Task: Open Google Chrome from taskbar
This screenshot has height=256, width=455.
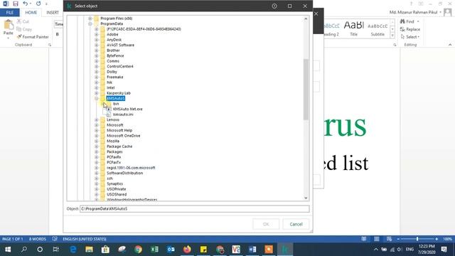Action: pyautogui.click(x=138, y=250)
